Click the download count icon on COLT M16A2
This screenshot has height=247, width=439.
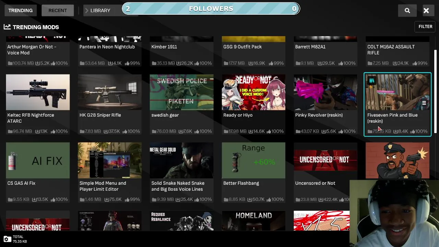(394, 63)
